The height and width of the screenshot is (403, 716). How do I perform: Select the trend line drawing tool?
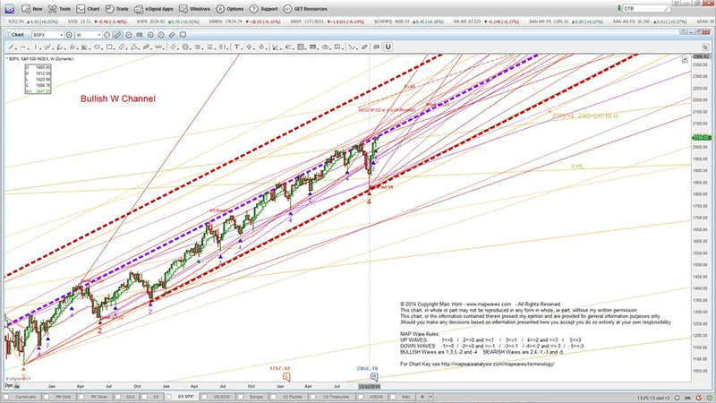coord(11,47)
